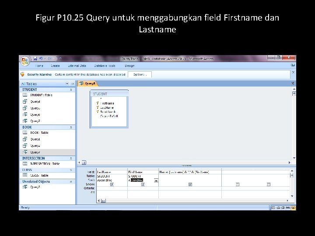The height and width of the screenshot is (236, 315).
Task: Click the Query6 icon under the STUDENT group
Action: (x=25, y=115)
